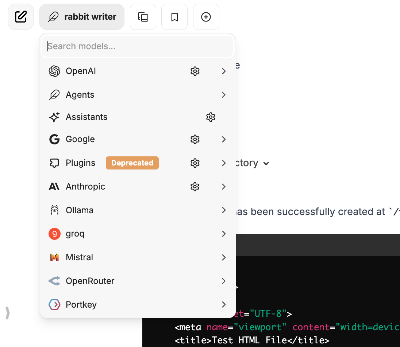Click the OpenRouter arrows logo
The width and height of the screenshot is (400, 347).
tap(54, 281)
